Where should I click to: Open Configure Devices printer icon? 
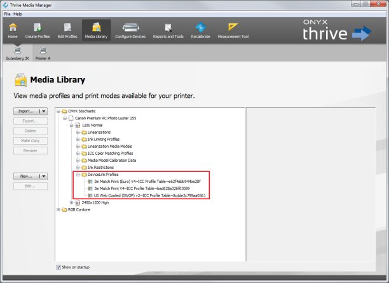[x=130, y=30]
